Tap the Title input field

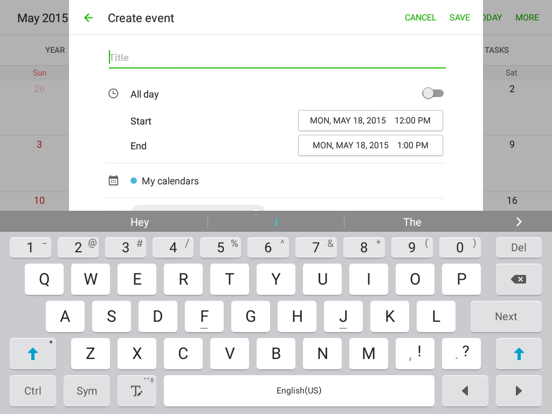point(277,57)
